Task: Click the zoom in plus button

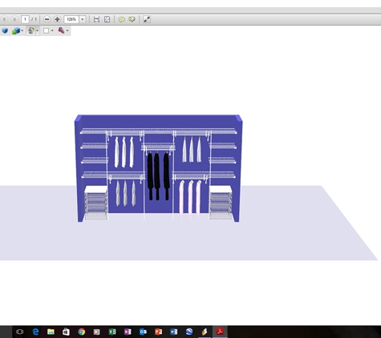Action: (x=57, y=19)
